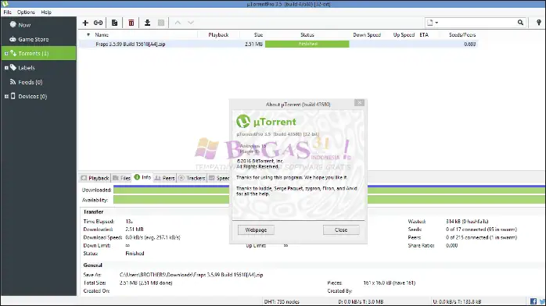Switch to the Peers tab
Viewport: 546px width, 306px height.
pos(165,178)
